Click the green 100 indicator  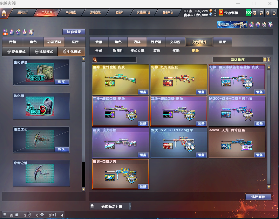coord(249,13)
